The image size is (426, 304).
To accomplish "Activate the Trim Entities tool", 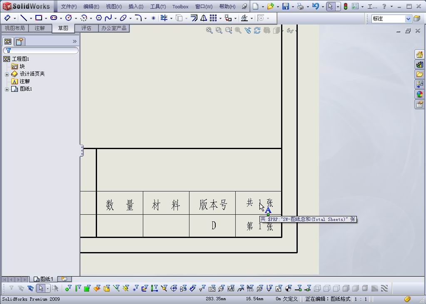I will (164, 18).
